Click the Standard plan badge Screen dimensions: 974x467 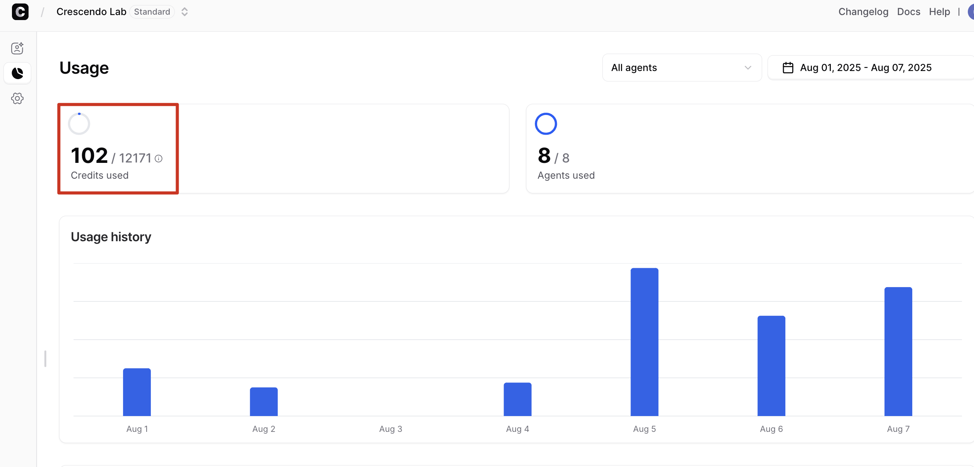coord(152,12)
